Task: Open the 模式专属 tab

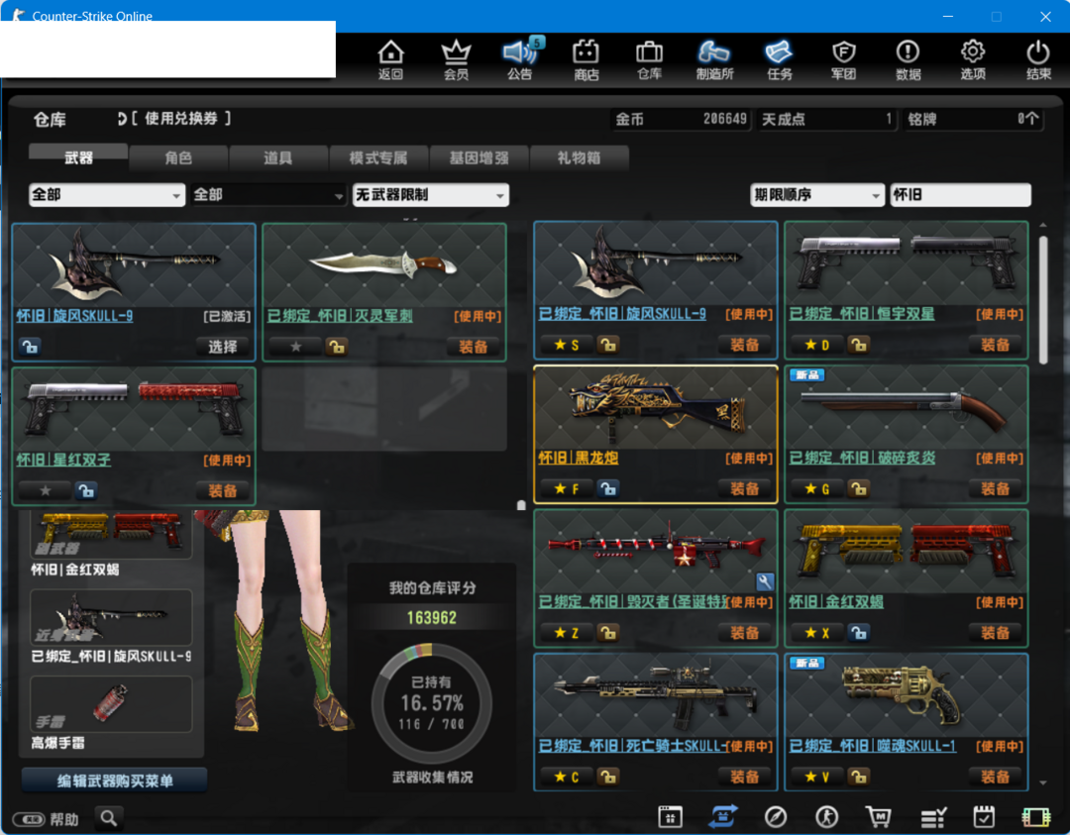Action: [378, 157]
